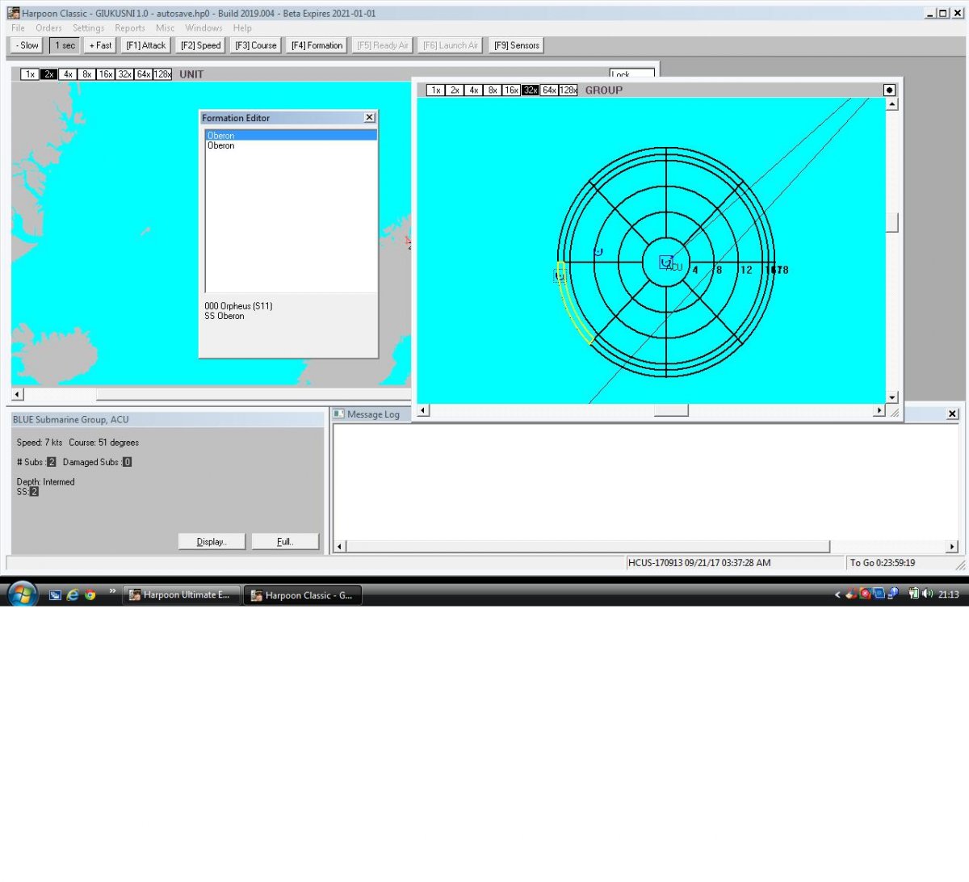Open the Reports menu

[x=130, y=27]
